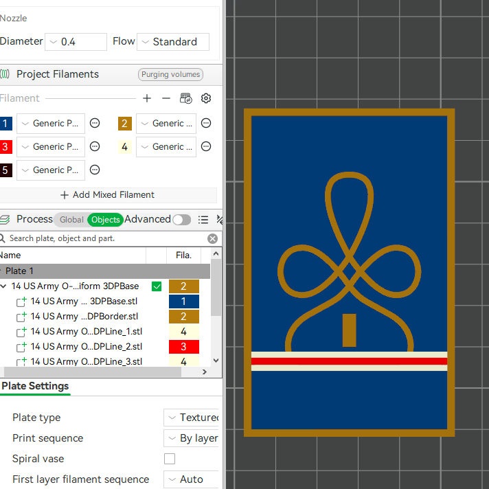Click the Project Filaments spool icon

tap(5, 74)
